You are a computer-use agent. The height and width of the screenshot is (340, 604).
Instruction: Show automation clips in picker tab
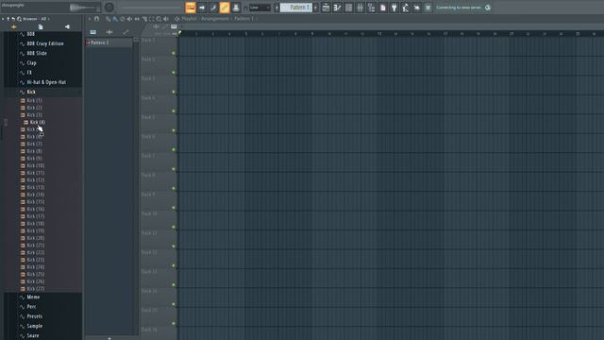[126, 32]
